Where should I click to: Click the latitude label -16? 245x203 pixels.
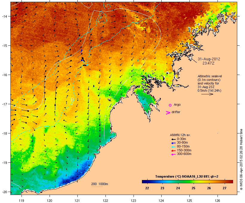(x=4, y=75)
